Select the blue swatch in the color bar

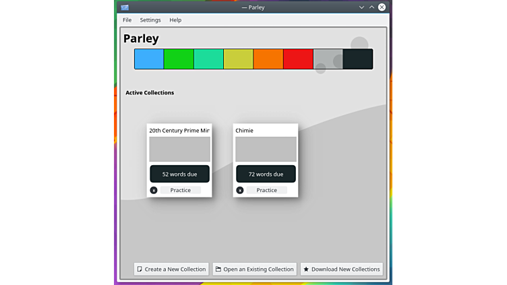point(149,59)
